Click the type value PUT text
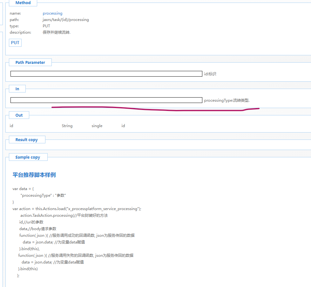The width and height of the screenshot is (311, 287). 46,26
